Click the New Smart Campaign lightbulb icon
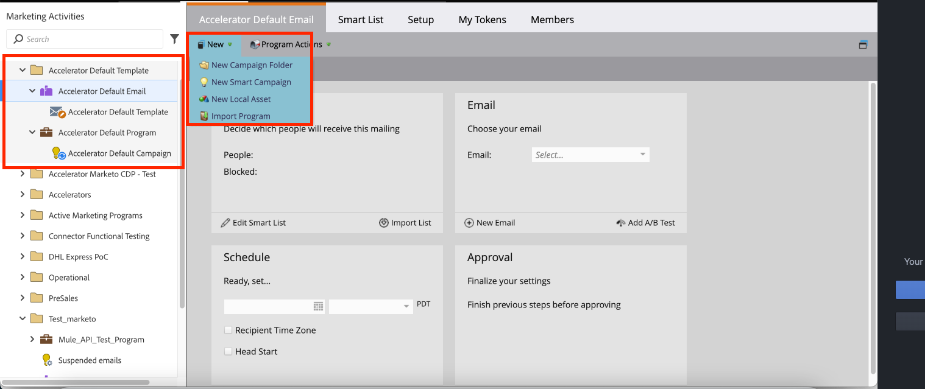 (x=204, y=82)
